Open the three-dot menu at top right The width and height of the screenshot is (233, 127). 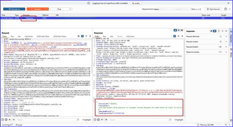coord(230,9)
